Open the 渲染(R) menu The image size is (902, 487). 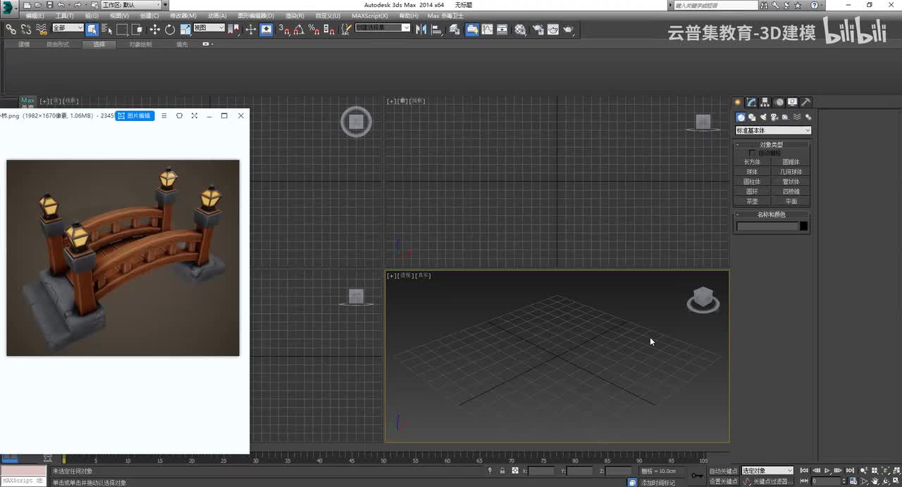pos(295,15)
